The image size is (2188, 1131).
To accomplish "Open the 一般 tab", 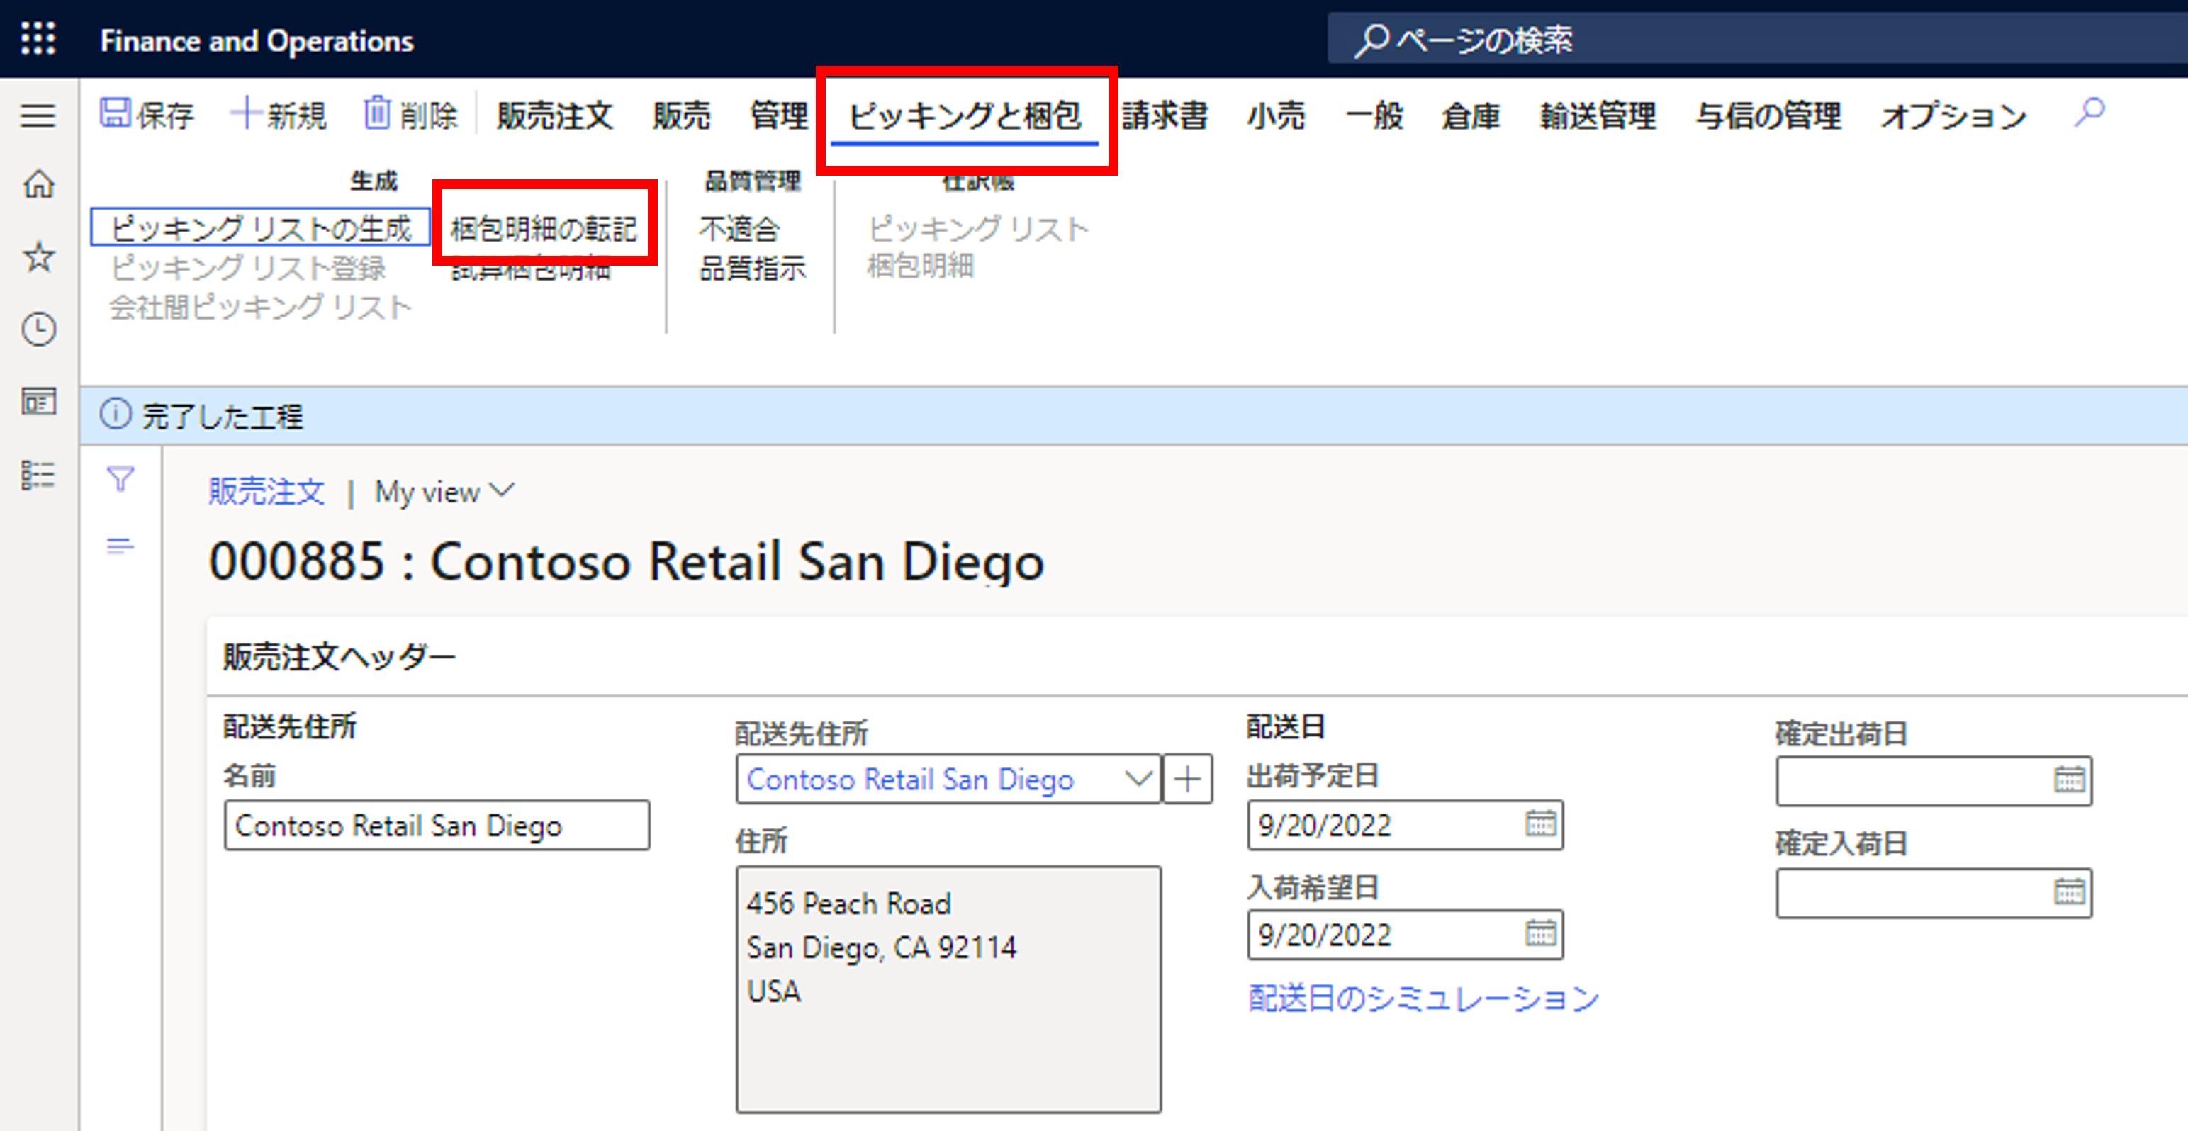I will pyautogui.click(x=1374, y=116).
